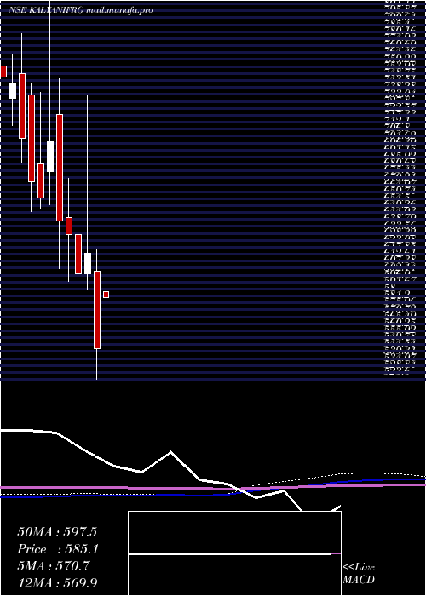Click the <<Live MACD label
Image resolution: width=426 pixels, height=596 pixels.
(359, 574)
